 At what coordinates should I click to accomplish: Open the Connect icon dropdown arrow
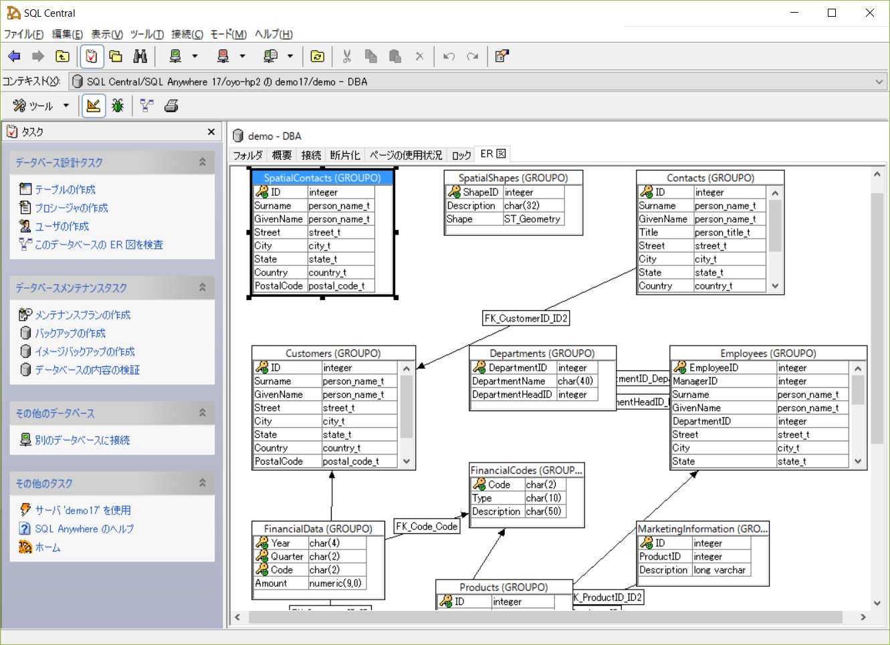(x=195, y=57)
